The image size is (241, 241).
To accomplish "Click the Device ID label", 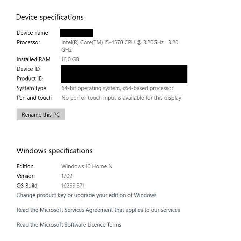I will [x=28, y=69].
